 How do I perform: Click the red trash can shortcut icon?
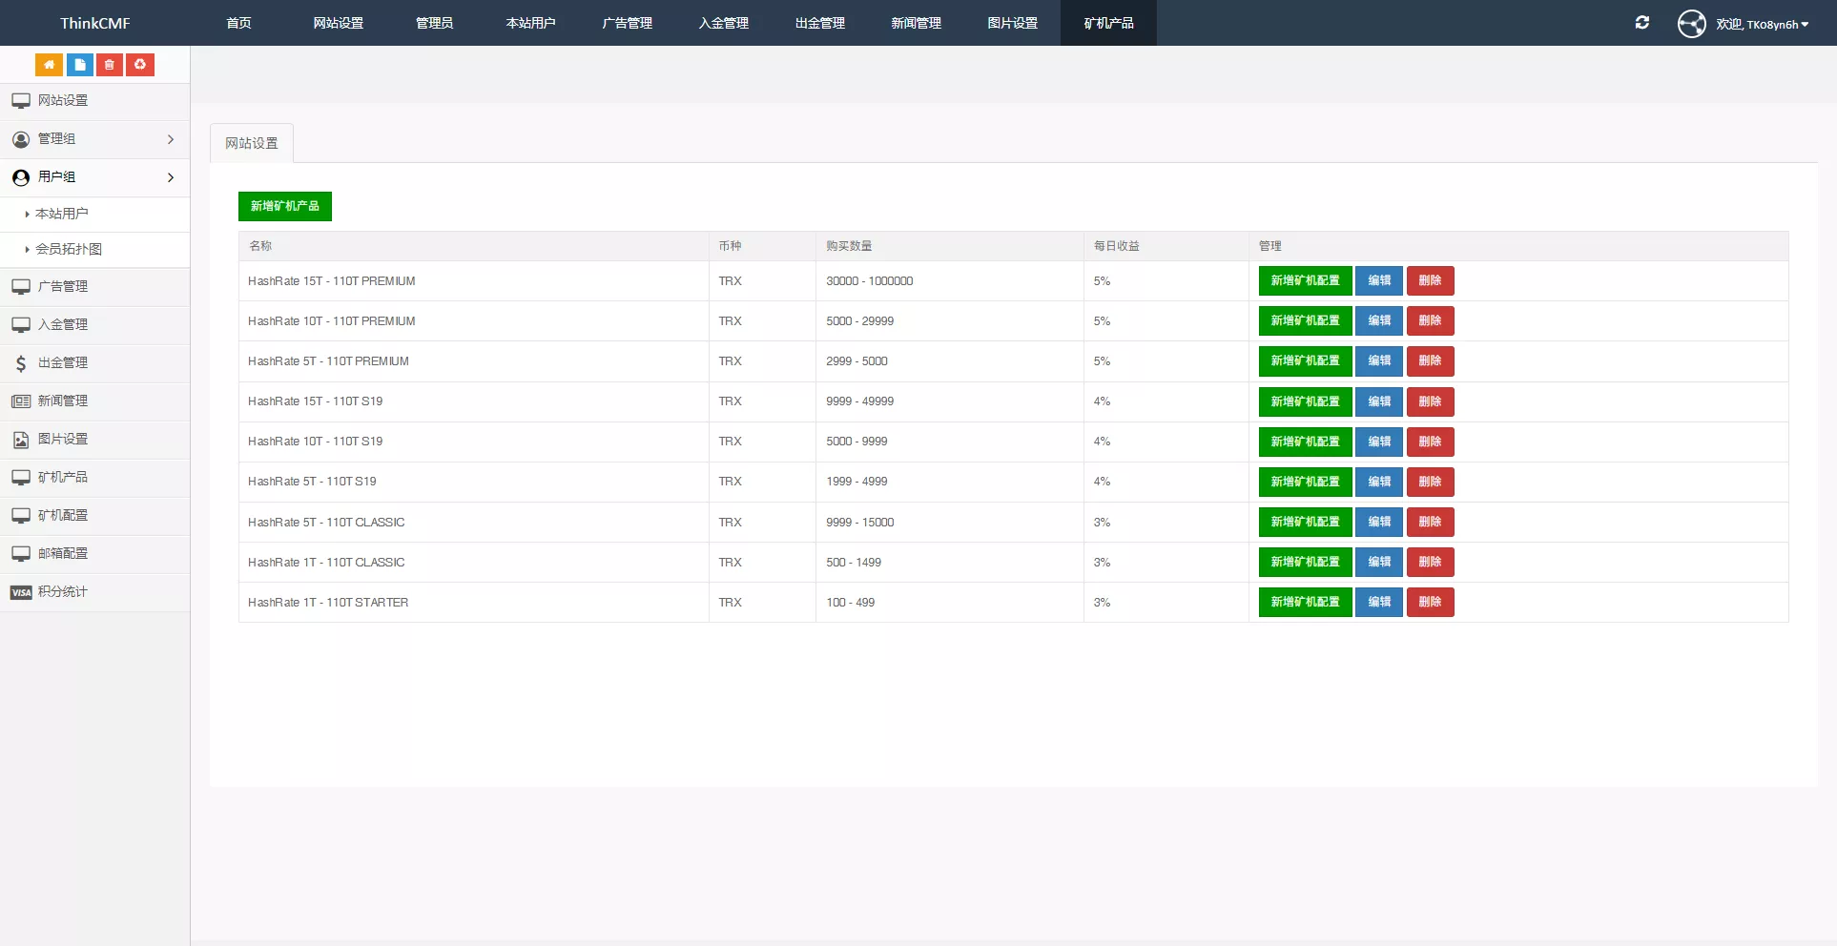click(x=110, y=65)
